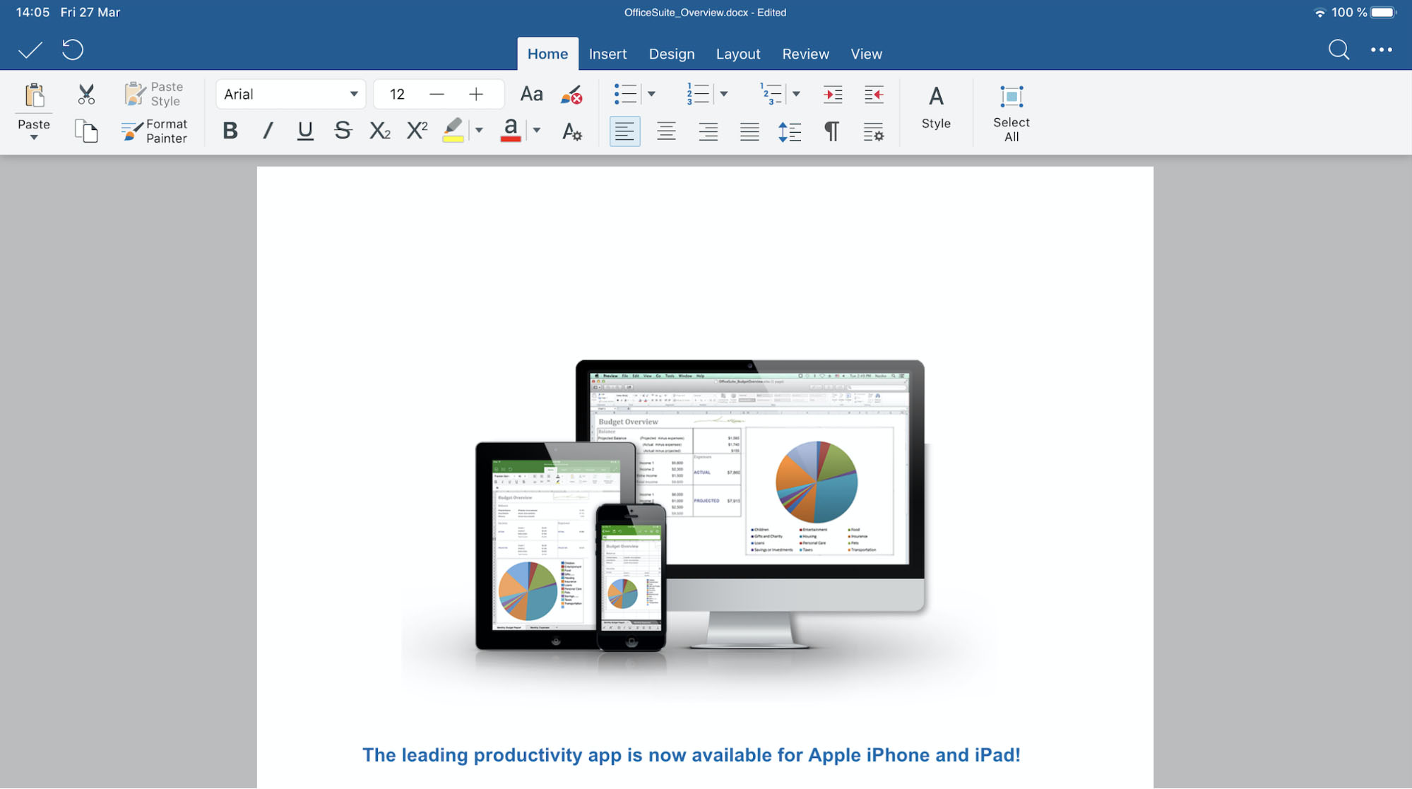The height and width of the screenshot is (789, 1412).
Task: Cut the selection with scissors icon
Action: 86,94
